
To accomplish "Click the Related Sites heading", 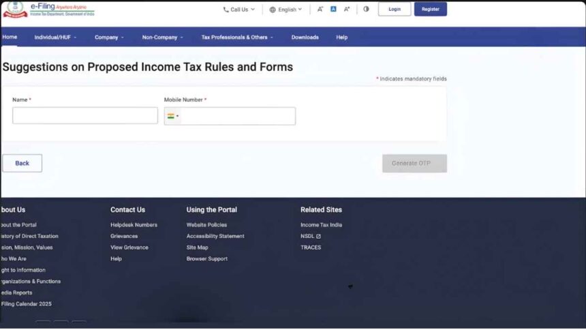I will [321, 210].
